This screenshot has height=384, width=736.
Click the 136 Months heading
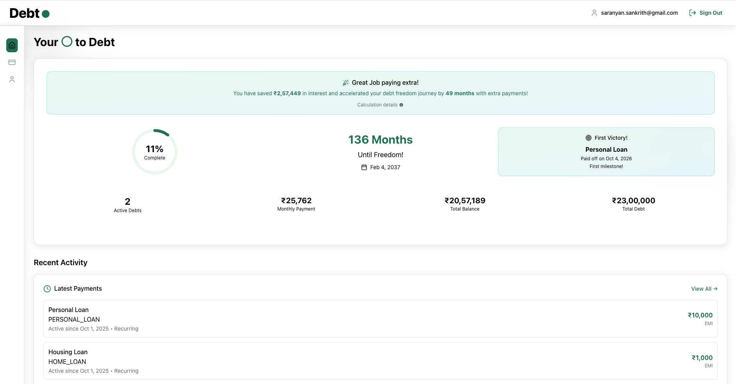[x=380, y=140]
